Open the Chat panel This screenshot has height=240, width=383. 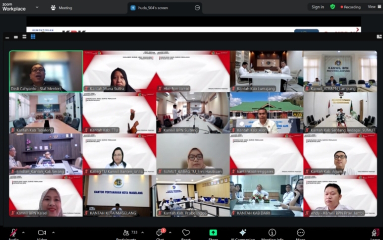pos(160,233)
